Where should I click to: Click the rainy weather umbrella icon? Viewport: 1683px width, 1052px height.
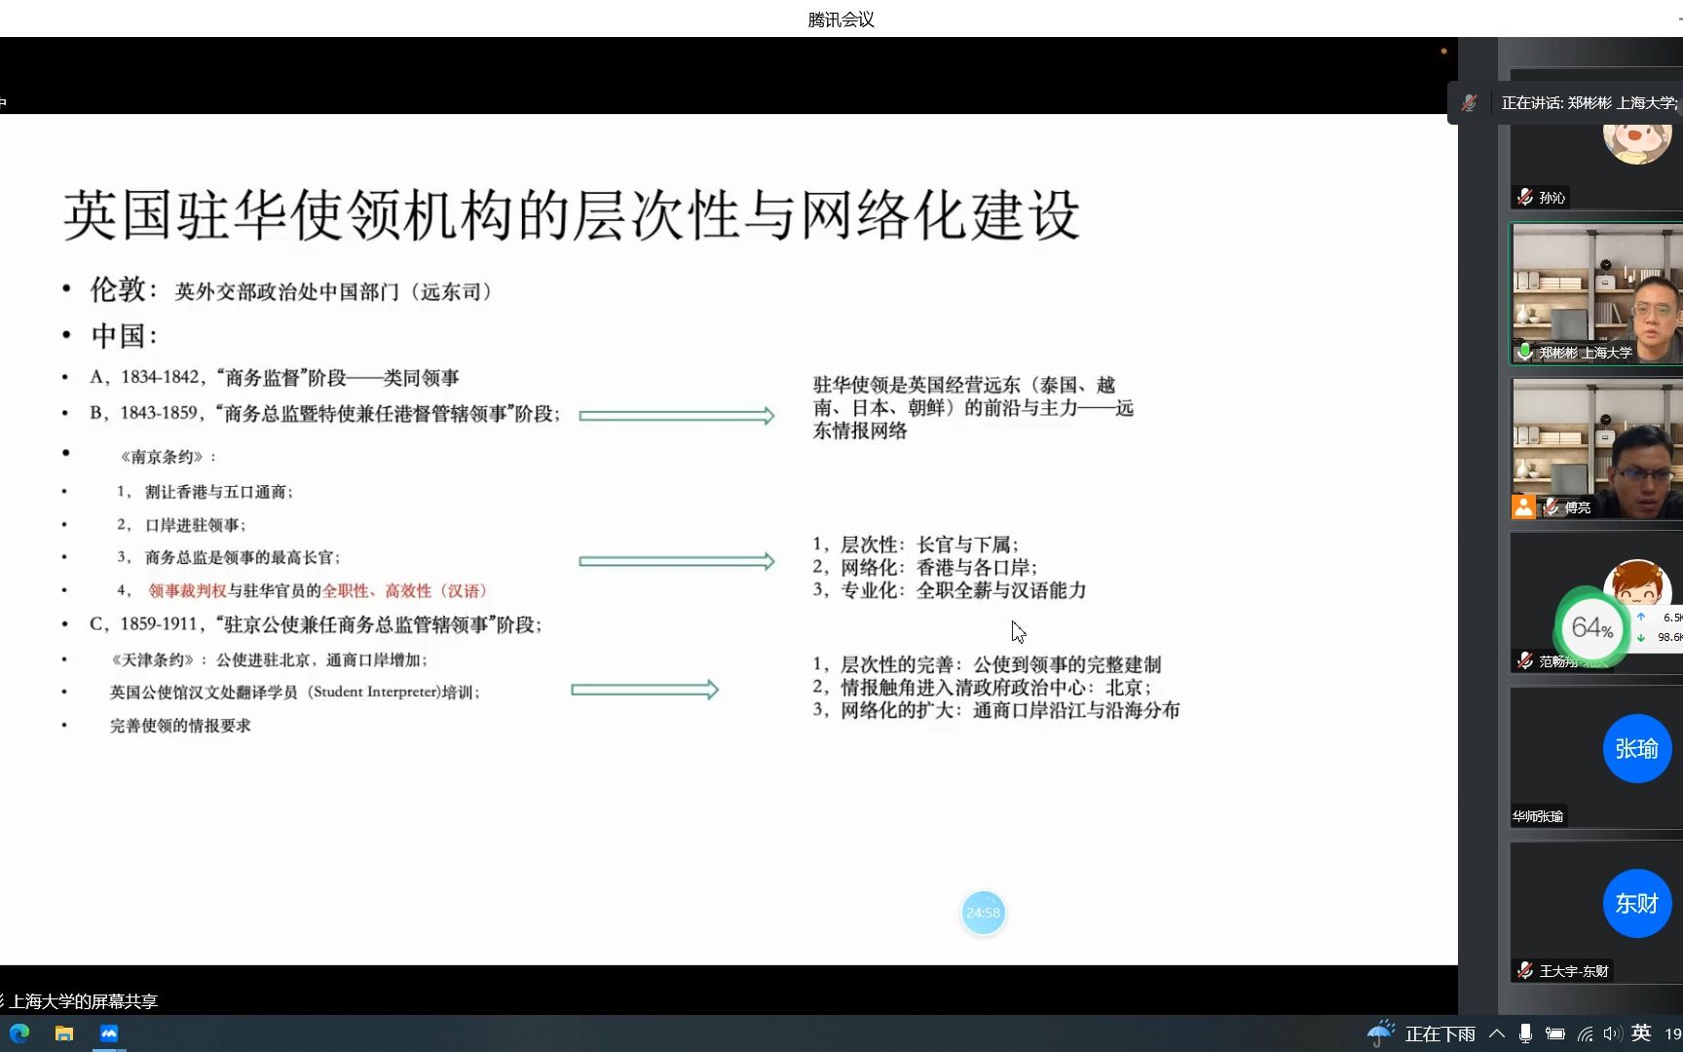(x=1381, y=1033)
